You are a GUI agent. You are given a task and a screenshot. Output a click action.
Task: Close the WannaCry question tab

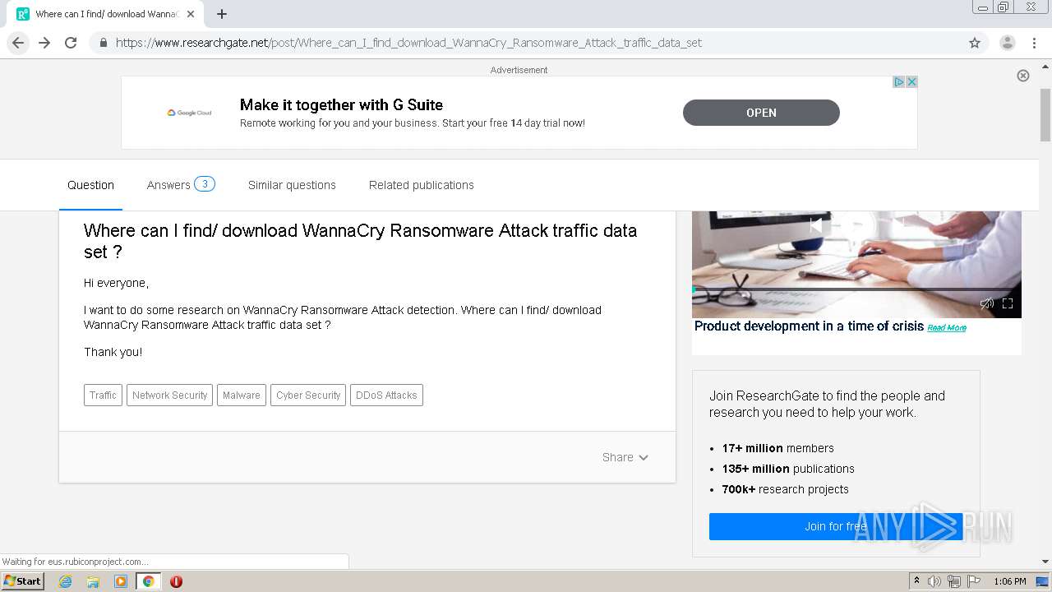(x=191, y=14)
